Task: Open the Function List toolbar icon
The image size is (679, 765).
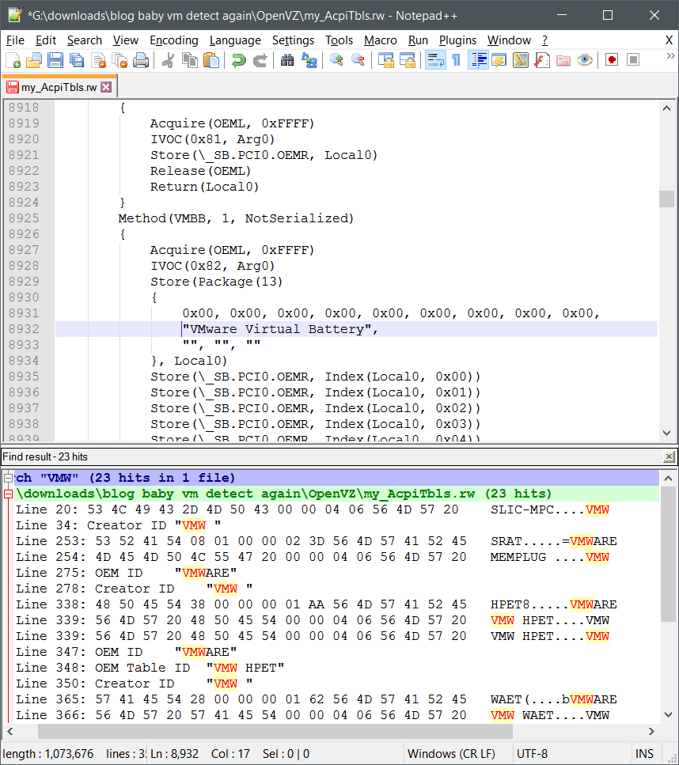Action: pos(542,60)
